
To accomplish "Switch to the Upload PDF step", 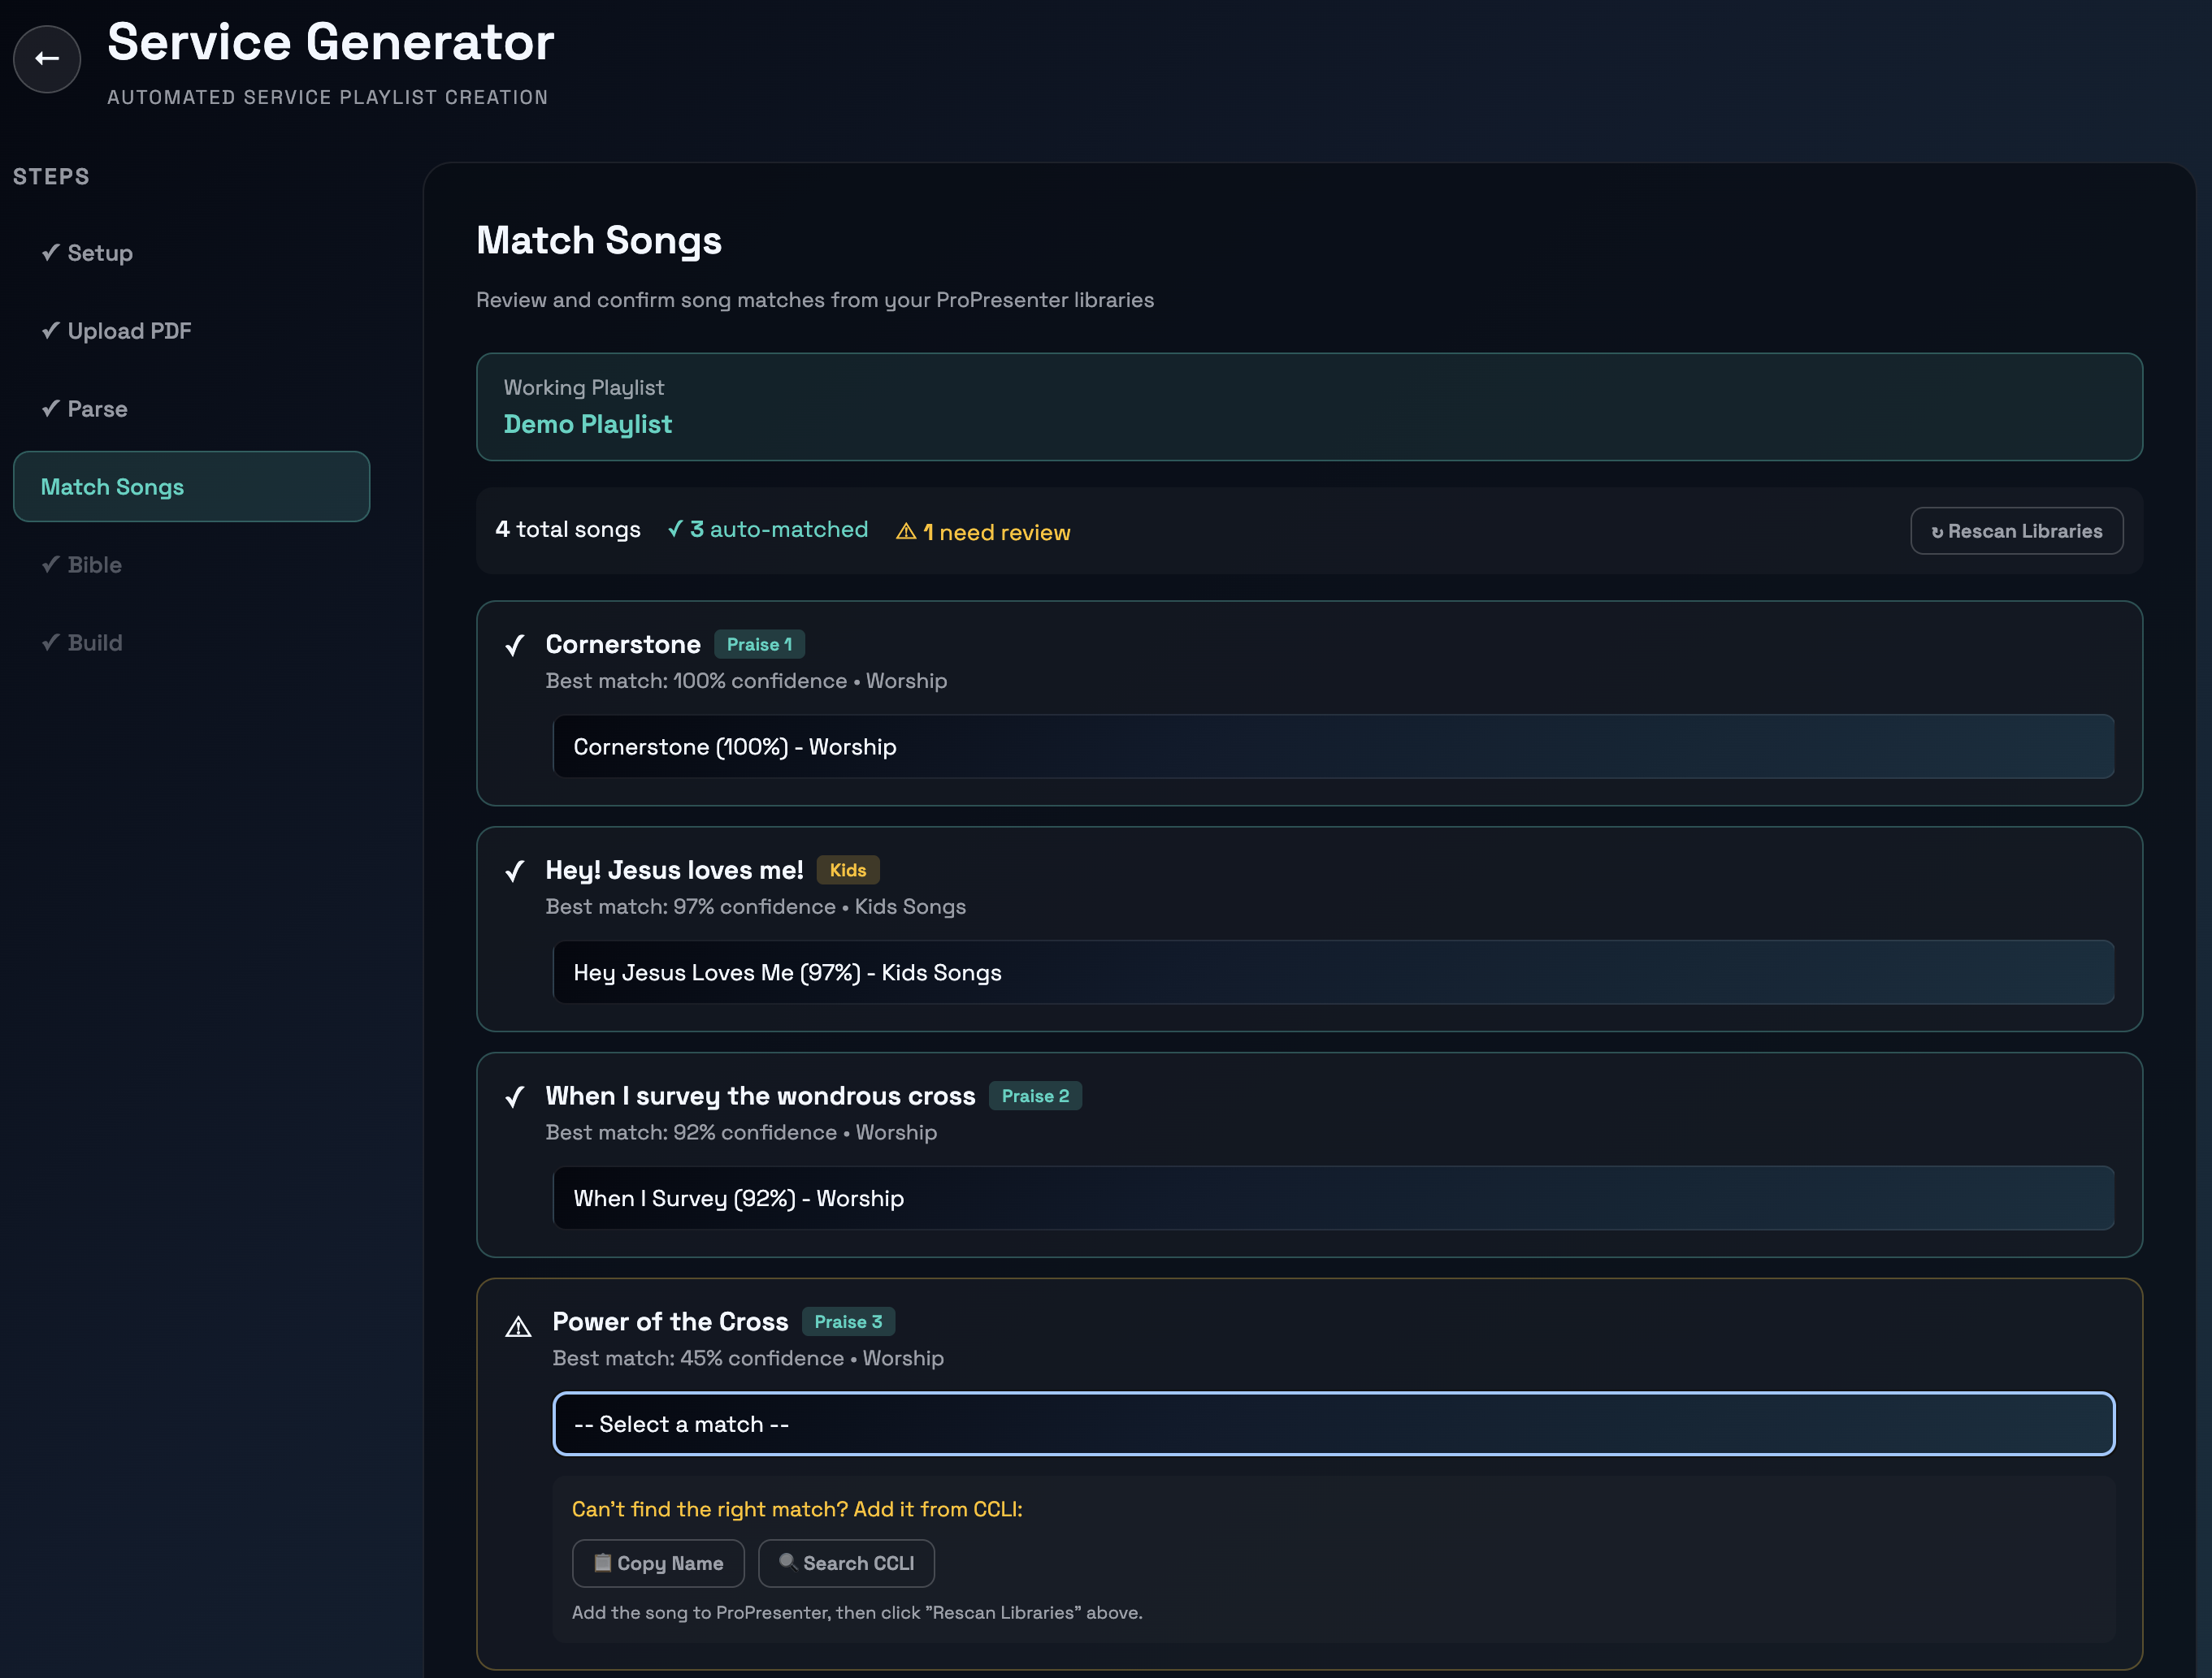I will pyautogui.click(x=128, y=331).
